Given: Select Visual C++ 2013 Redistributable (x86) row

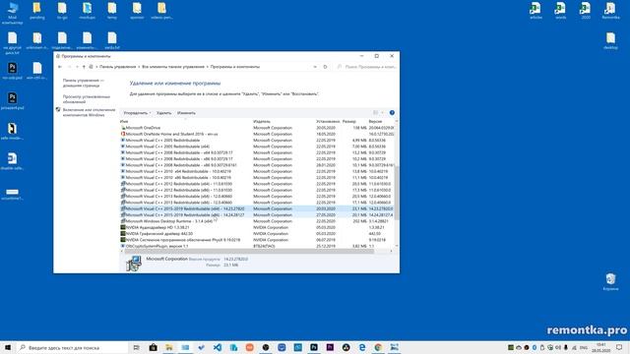Looking at the screenshot, I should (x=257, y=203).
